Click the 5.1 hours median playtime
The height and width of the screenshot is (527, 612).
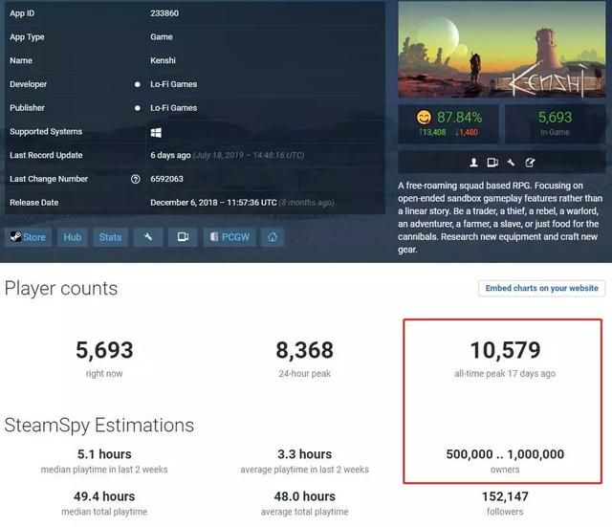tap(104, 454)
